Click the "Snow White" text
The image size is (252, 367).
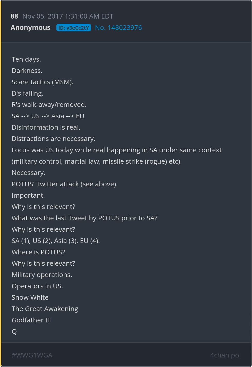click(30, 297)
